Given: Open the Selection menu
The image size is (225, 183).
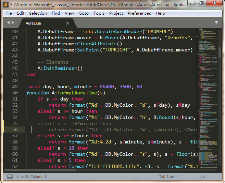Looking at the screenshot, I should pyautogui.click(x=38, y=13).
